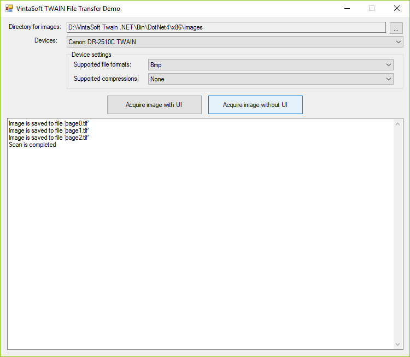Select the 'page0.tif' saved log line
Image resolution: width=410 pixels, height=357 pixels.
click(x=49, y=124)
